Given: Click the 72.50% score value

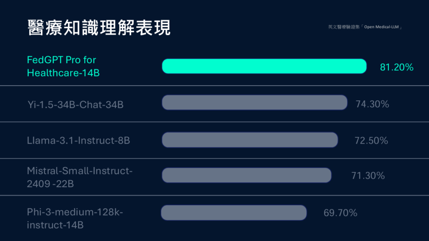Looking at the screenshot, I should pos(371,141).
